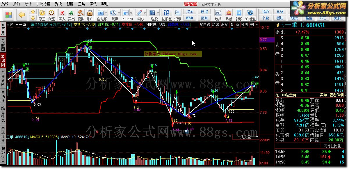Click the collapse sidebar arrow icon
Viewport: 349px width, 169px height.
pos(3,24)
